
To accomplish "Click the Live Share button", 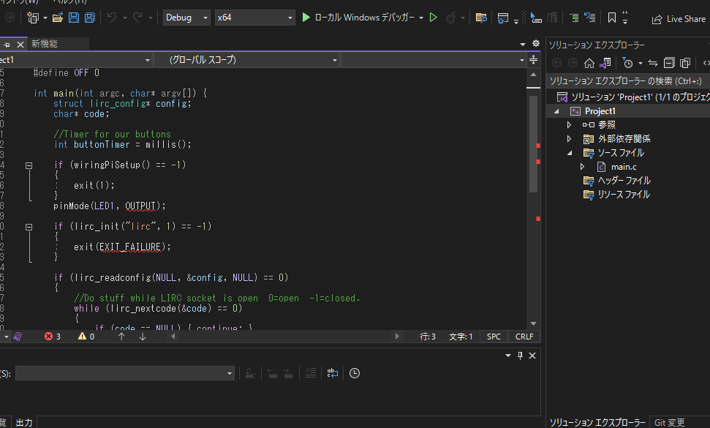I will coord(679,19).
